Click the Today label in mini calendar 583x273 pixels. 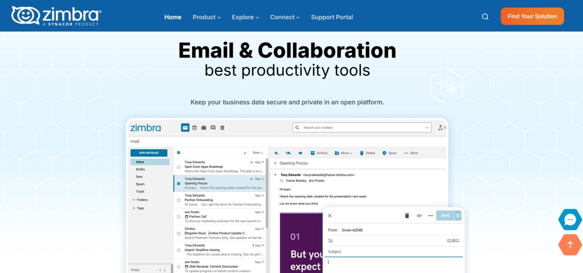coord(135,270)
